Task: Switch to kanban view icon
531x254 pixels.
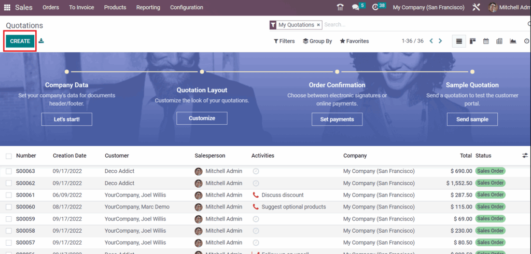Action: (x=473, y=41)
